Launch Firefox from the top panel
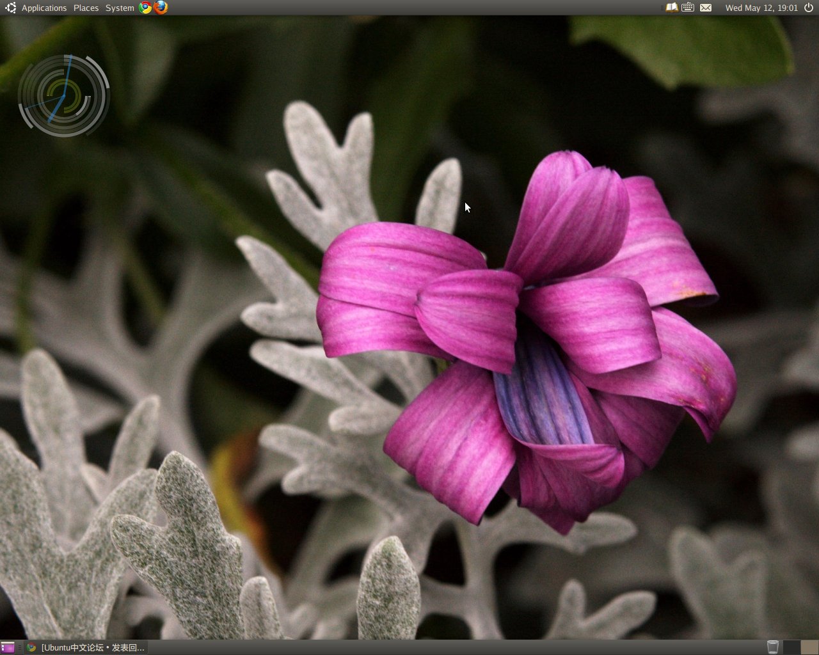Image resolution: width=819 pixels, height=655 pixels. coord(161,8)
